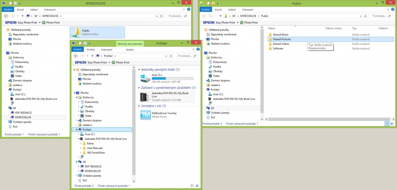Click help icon in Public window
The width and height of the screenshot is (397, 190).
[393, 9]
